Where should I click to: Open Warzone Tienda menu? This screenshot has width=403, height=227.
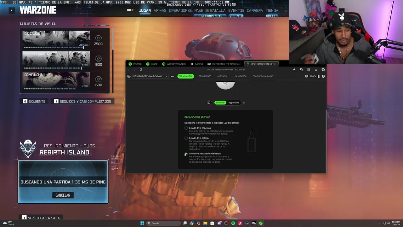(x=272, y=10)
